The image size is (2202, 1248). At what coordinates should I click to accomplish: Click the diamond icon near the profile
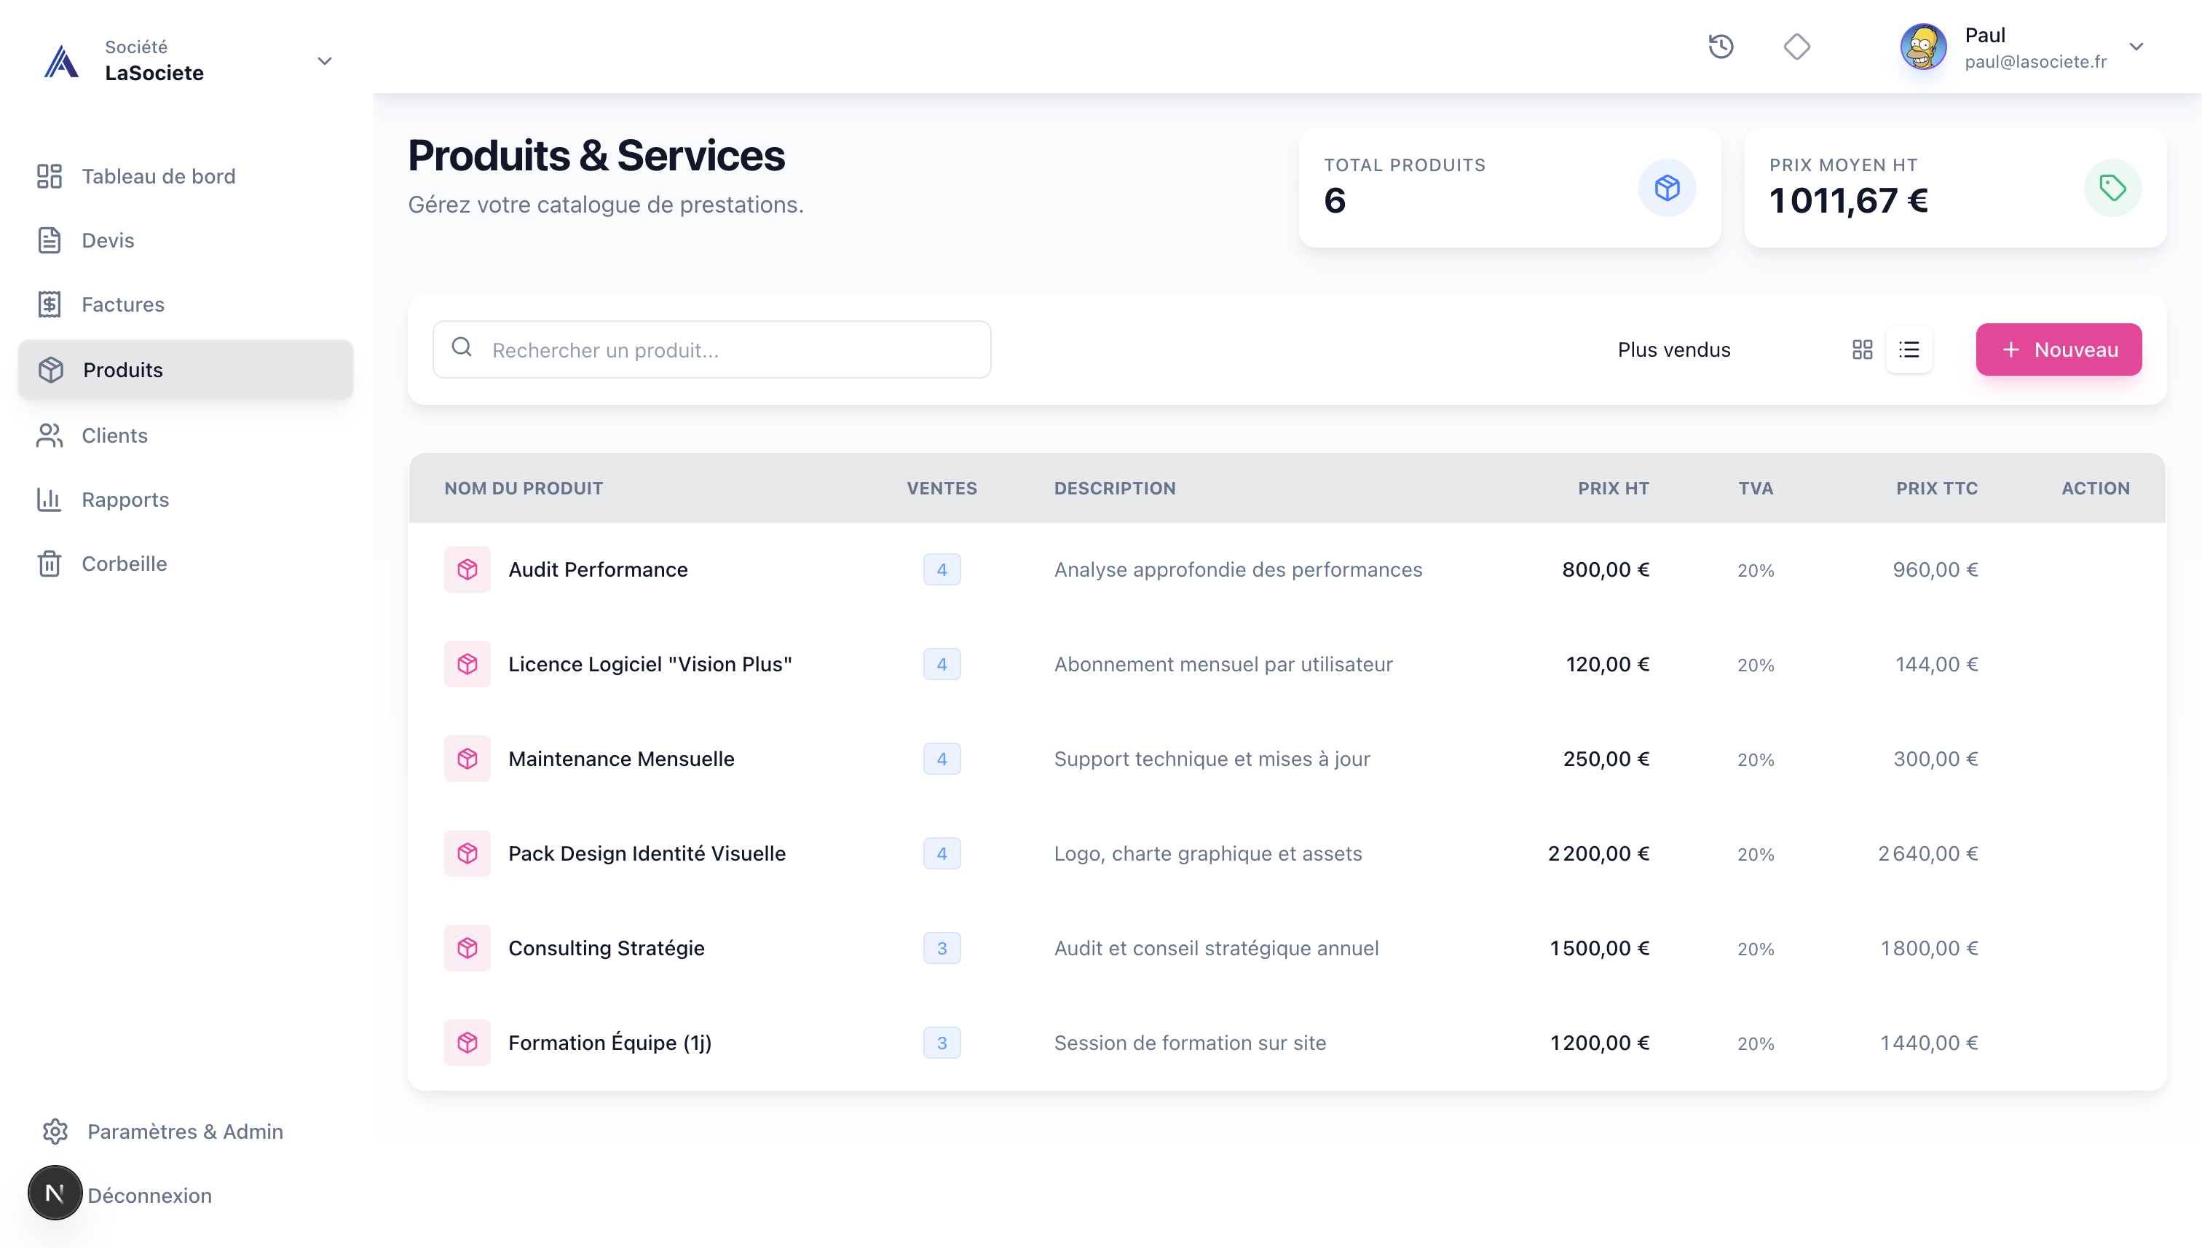1797,47
